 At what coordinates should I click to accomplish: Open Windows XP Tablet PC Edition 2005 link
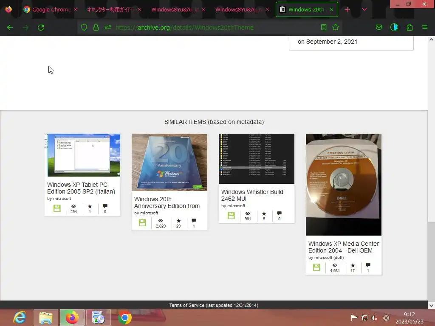(81, 188)
